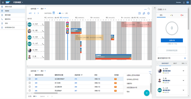191x99 pixels.
Task: Open the planning board search magnifier
Action: click(149, 8)
